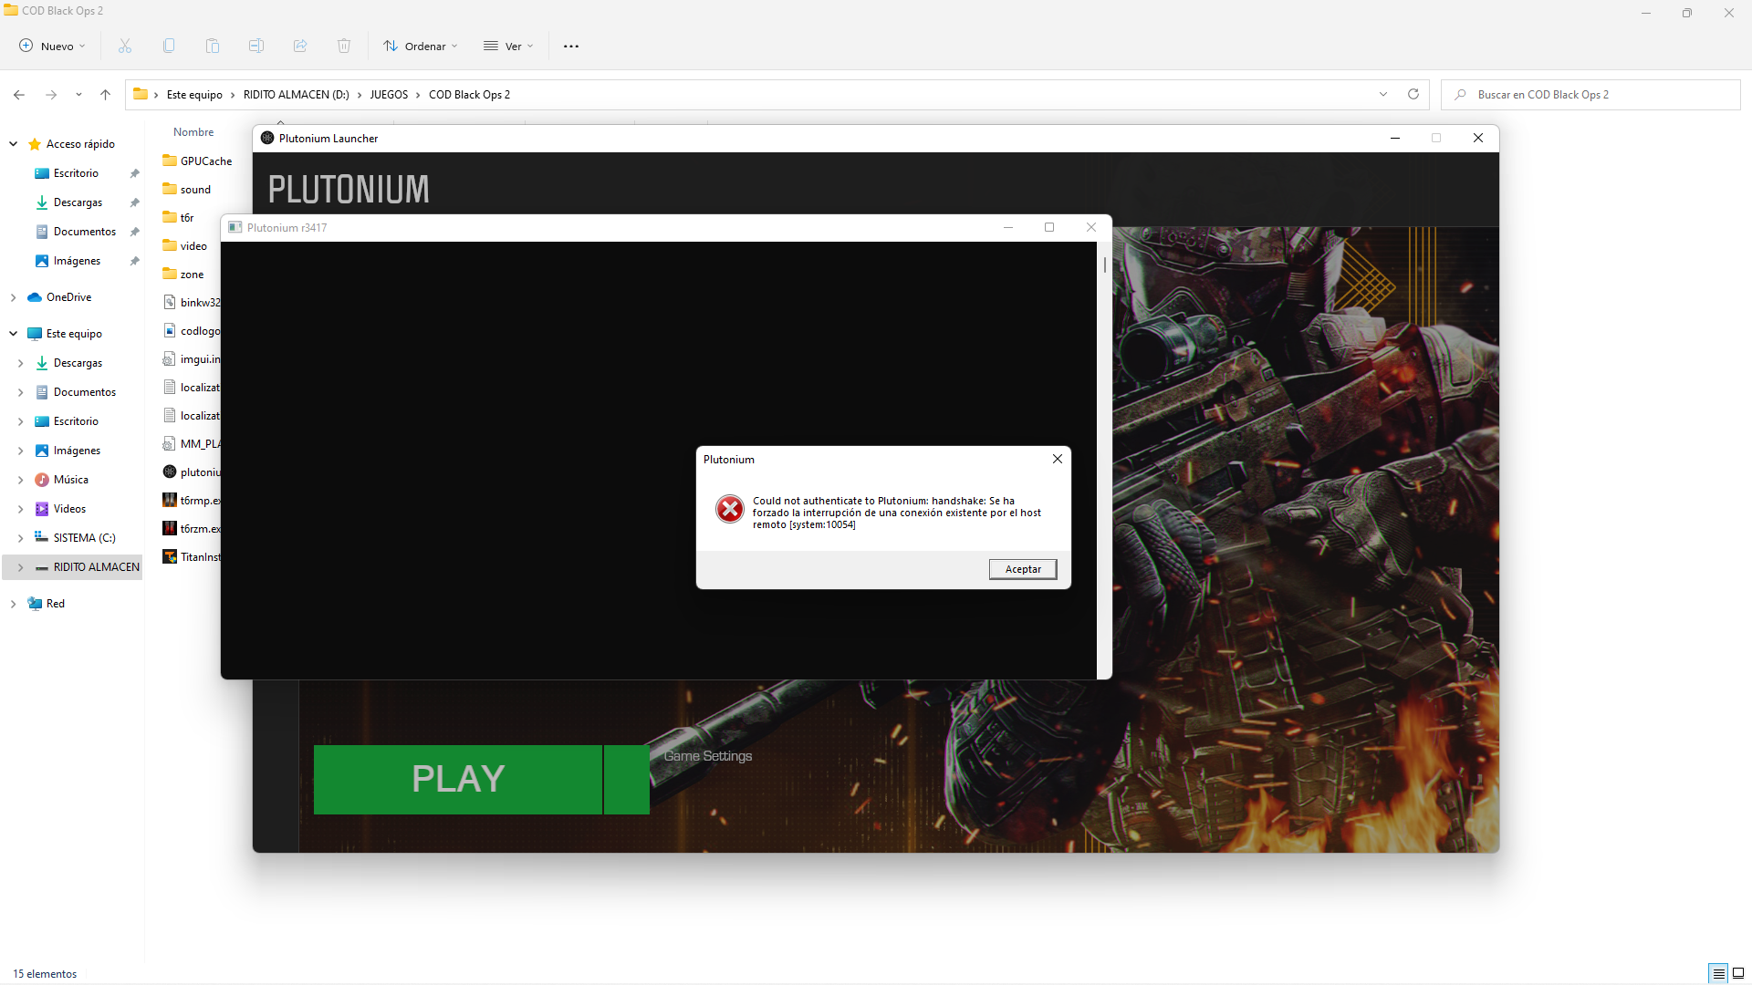Open the Ordenar sort dropdown
The image size is (1752, 985).
coord(421,46)
